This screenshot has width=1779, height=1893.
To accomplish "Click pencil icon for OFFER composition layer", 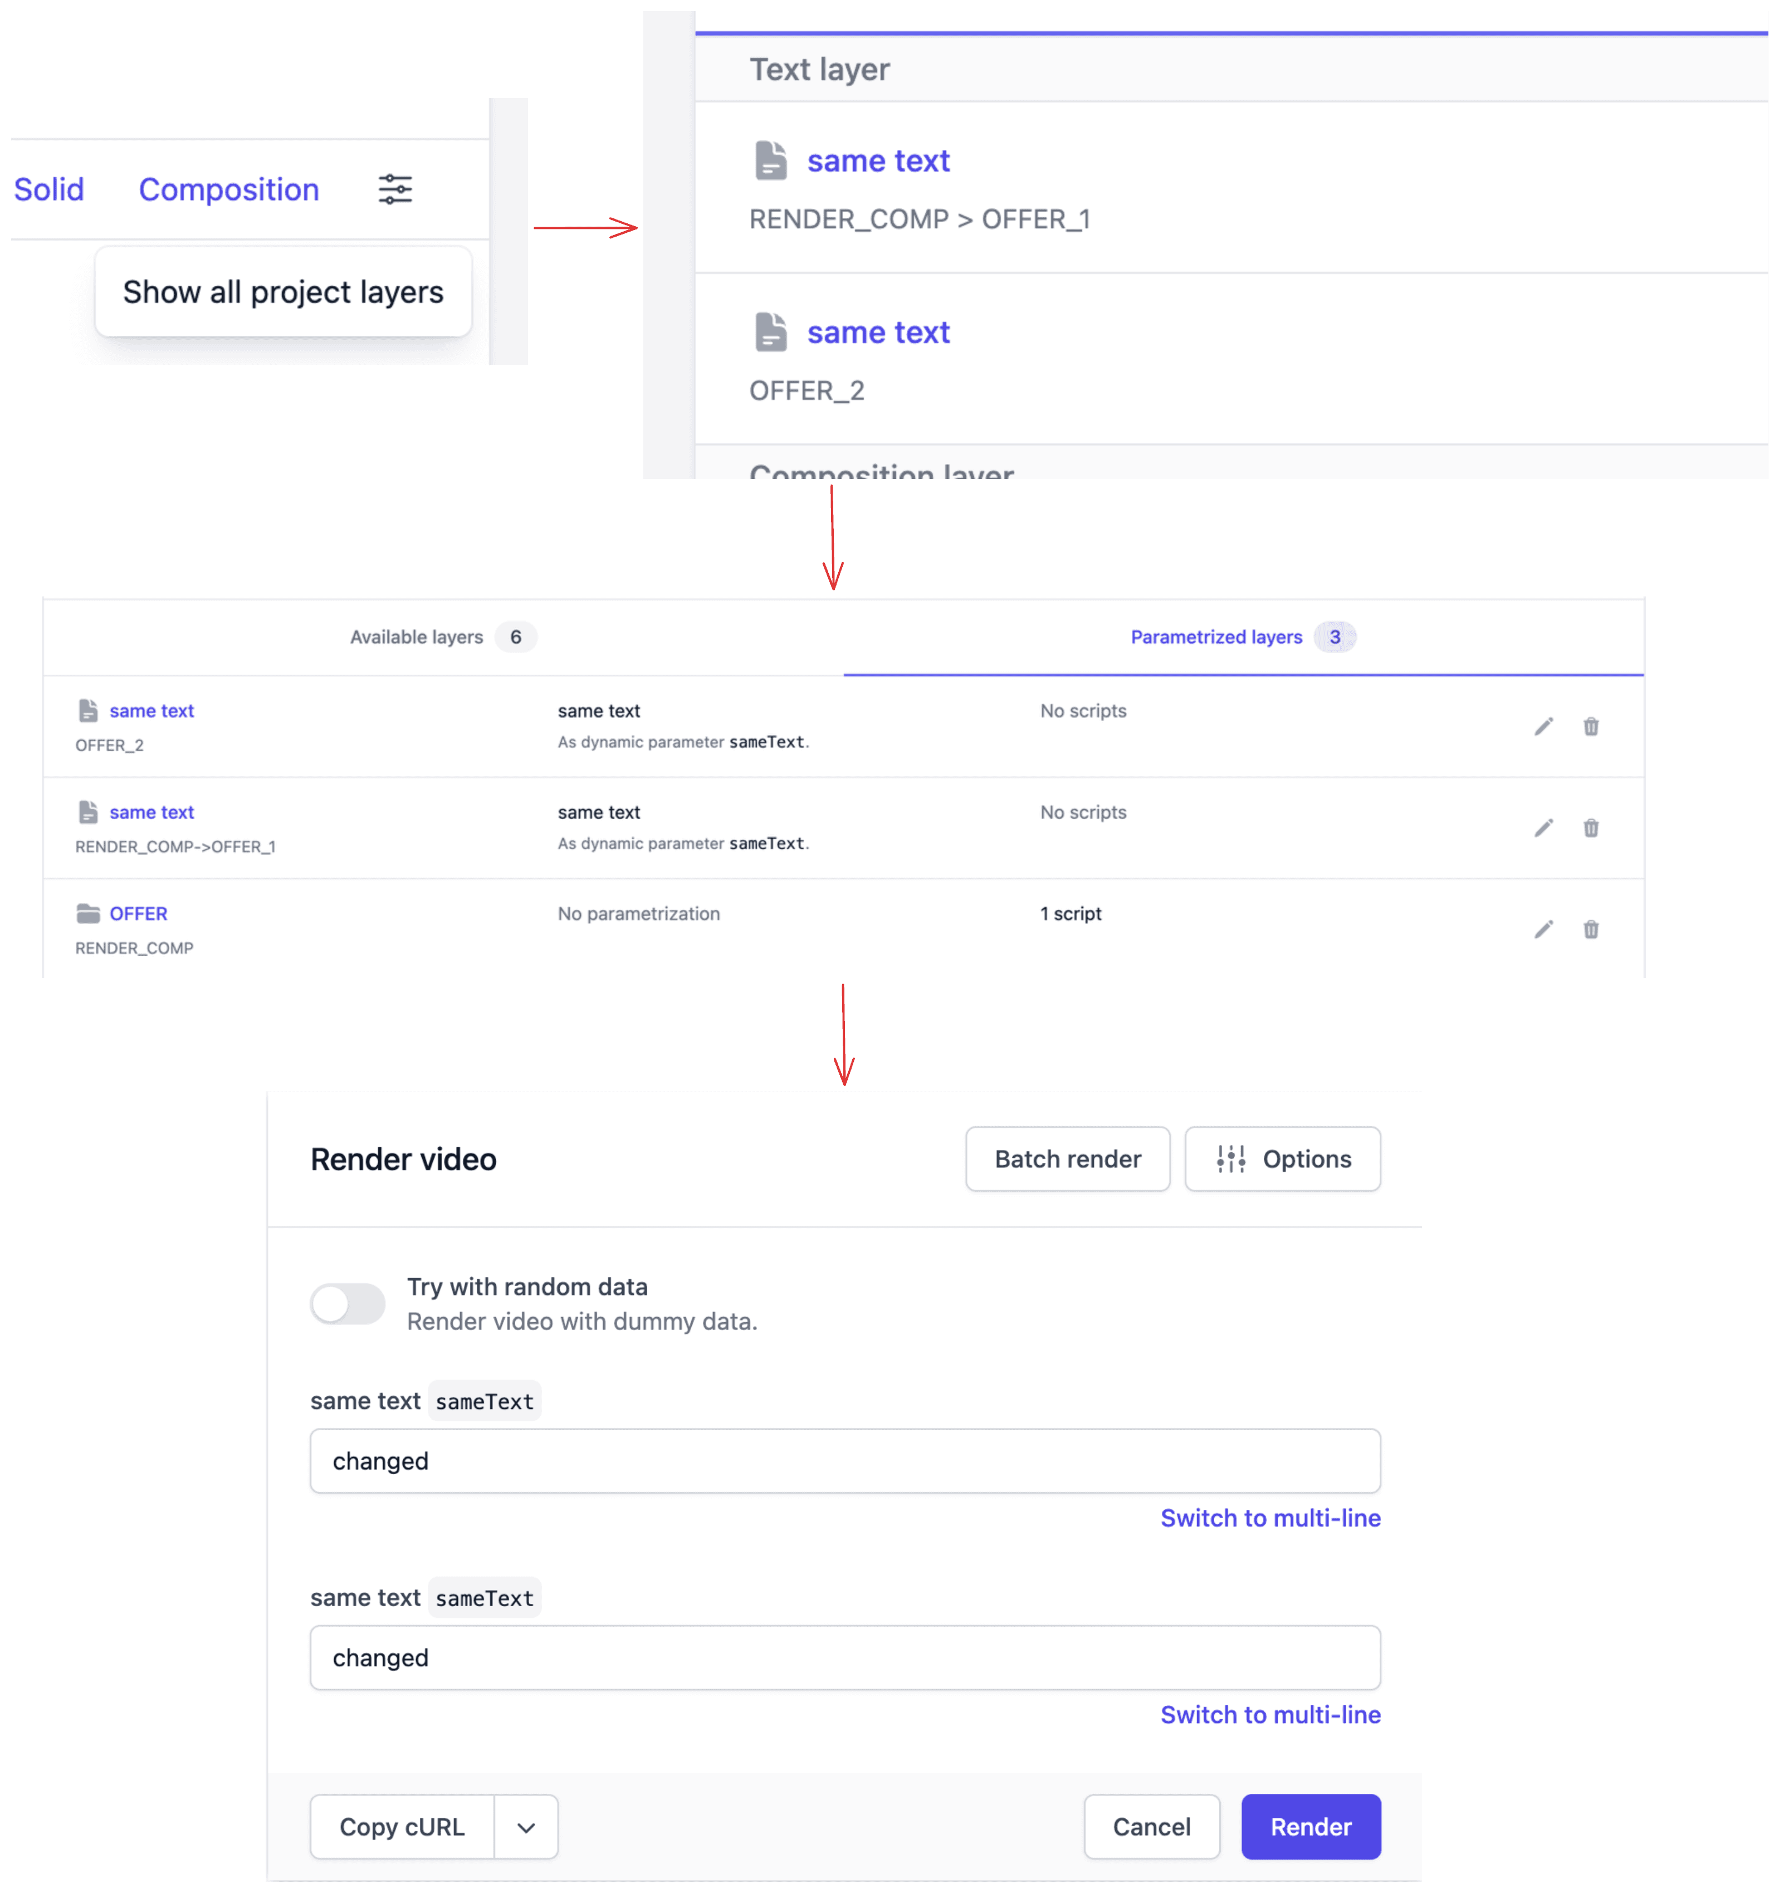I will click(x=1544, y=928).
